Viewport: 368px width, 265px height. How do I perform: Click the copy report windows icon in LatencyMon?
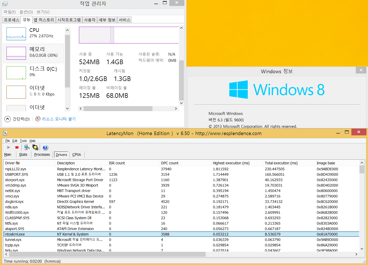[35, 147]
